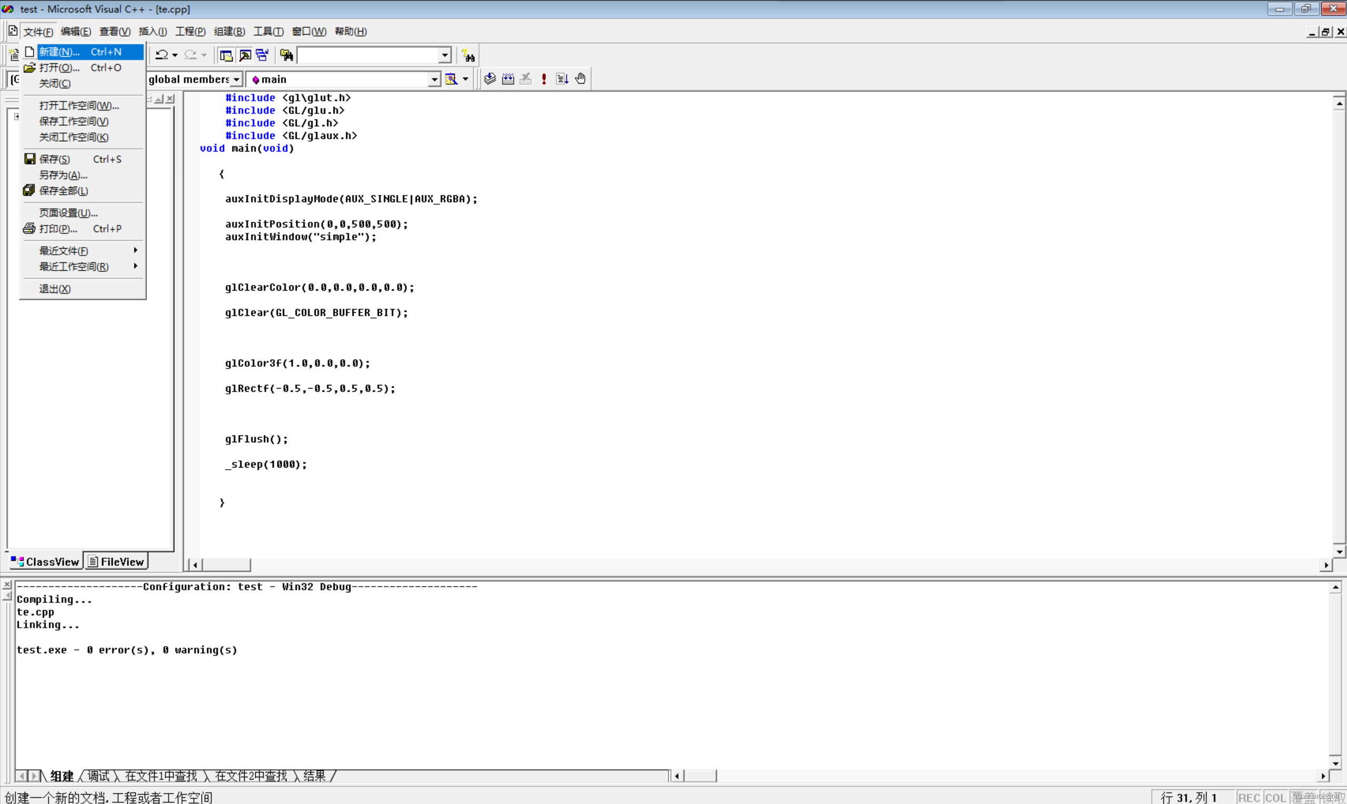The height and width of the screenshot is (804, 1347).
Task: Toggle macro recording via the REC indicator
Action: [1249, 797]
